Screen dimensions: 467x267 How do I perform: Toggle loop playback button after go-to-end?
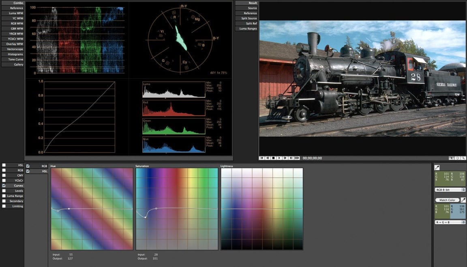coord(297,158)
